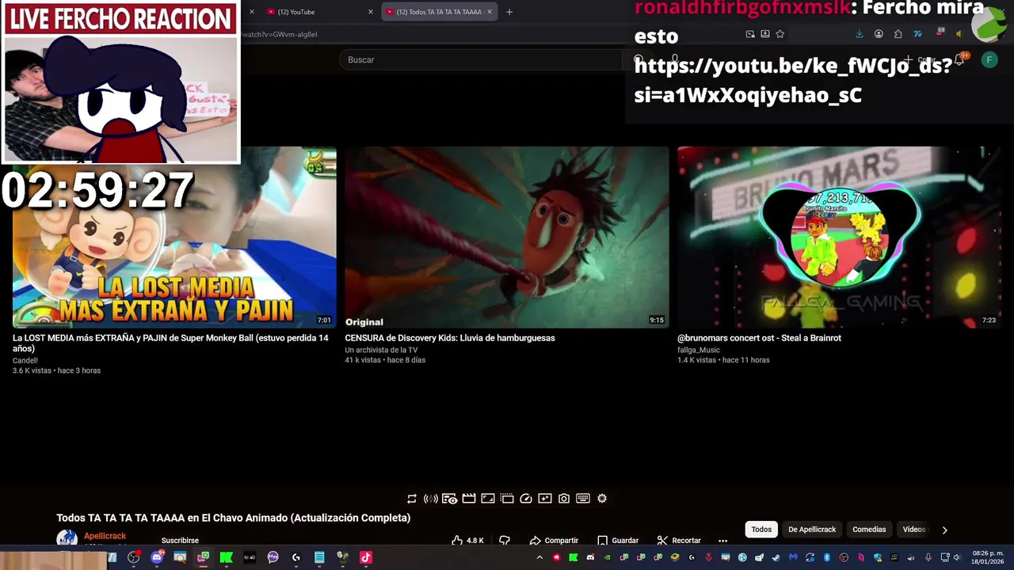The image size is (1014, 570).
Task: Open Discord from the taskbar
Action: tap(157, 557)
